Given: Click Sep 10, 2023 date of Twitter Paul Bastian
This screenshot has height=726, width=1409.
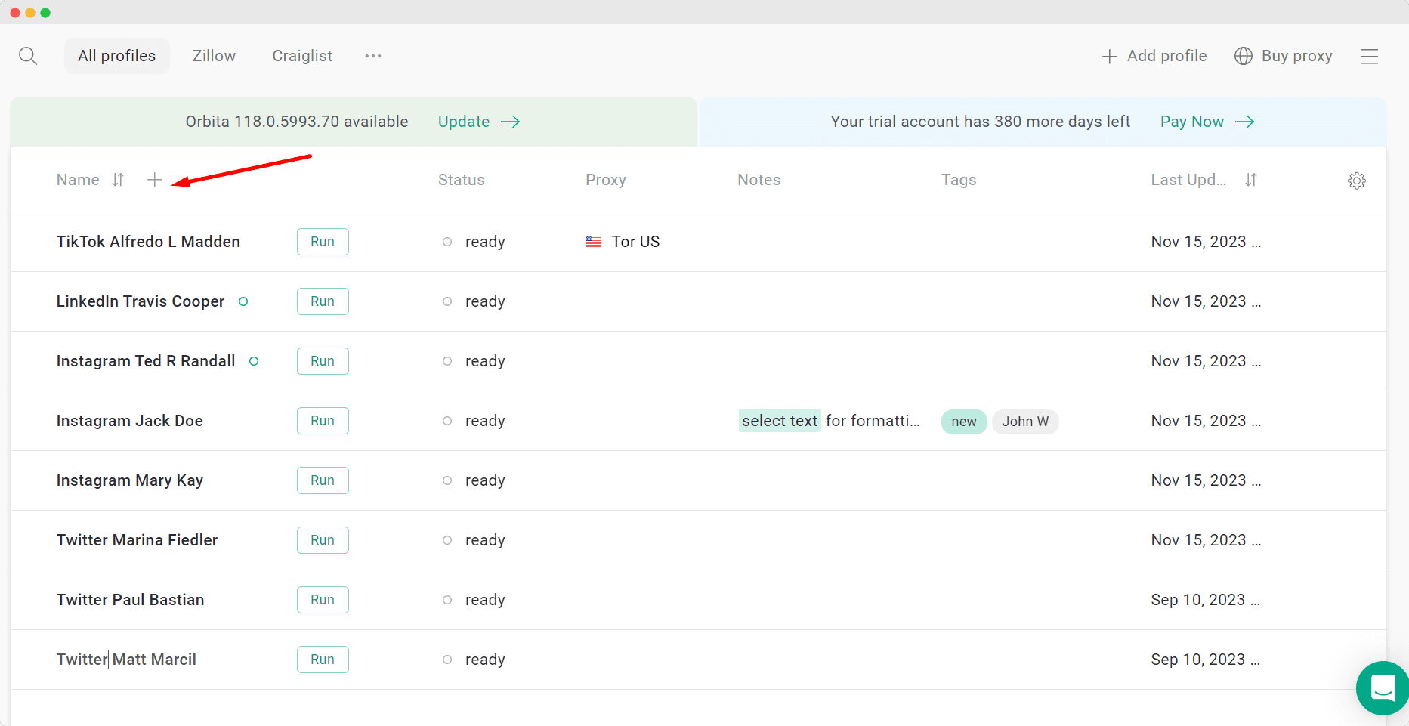Looking at the screenshot, I should [1205, 600].
